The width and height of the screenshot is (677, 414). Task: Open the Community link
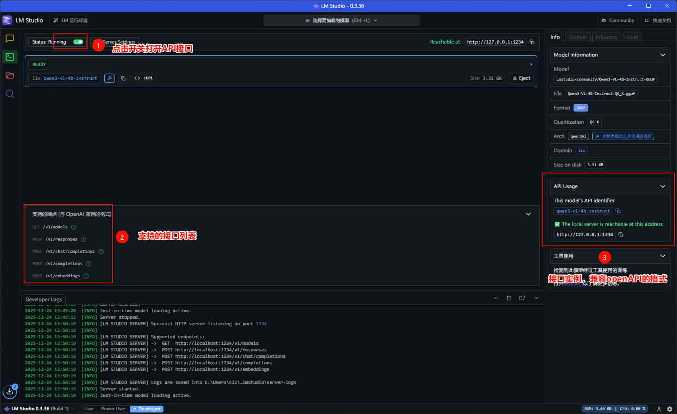[618, 20]
